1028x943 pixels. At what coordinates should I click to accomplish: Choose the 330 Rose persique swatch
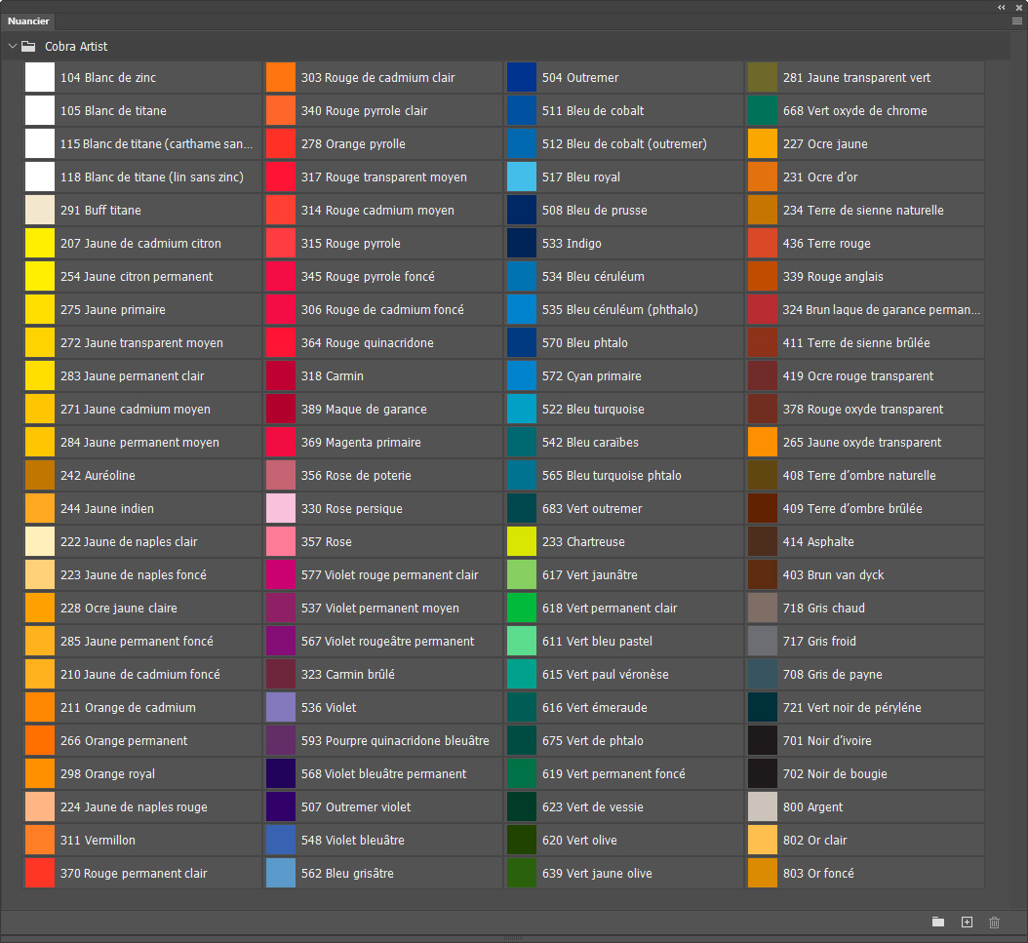[281, 508]
